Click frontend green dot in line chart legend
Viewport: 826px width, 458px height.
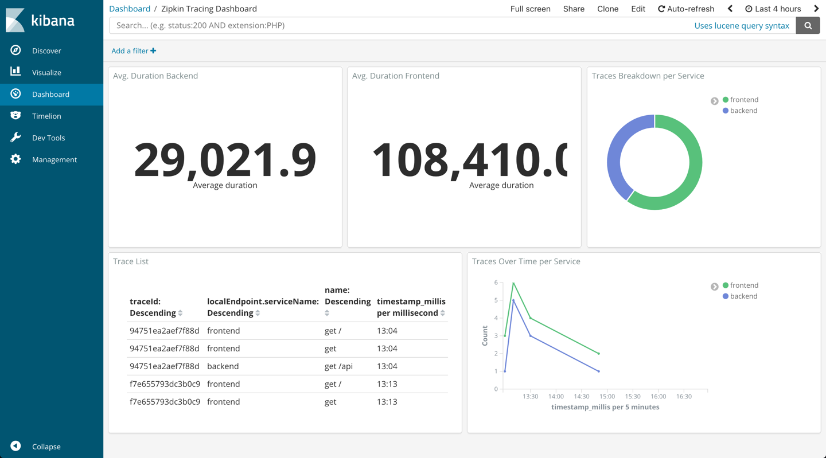(x=726, y=285)
